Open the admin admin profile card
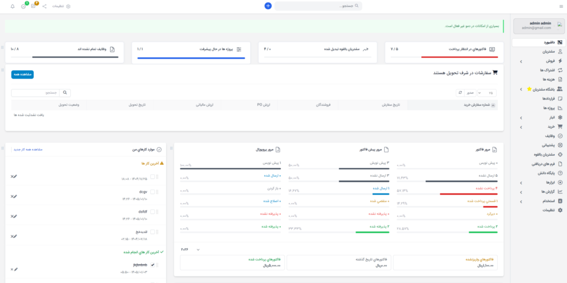567x283 pixels. click(539, 25)
